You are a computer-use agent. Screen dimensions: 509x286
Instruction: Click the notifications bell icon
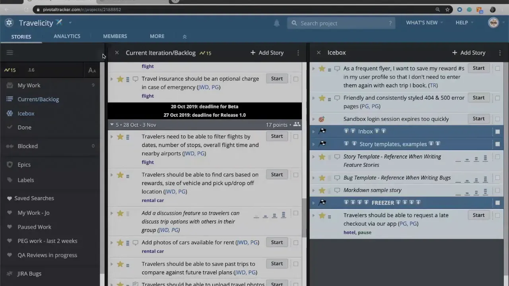click(x=277, y=23)
